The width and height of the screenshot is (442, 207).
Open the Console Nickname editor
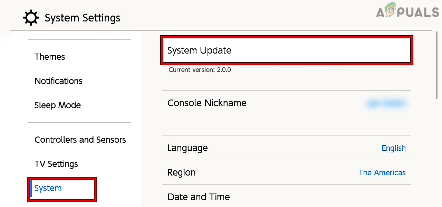point(287,103)
